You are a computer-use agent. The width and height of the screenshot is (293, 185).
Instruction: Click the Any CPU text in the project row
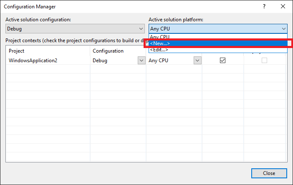click(x=159, y=61)
